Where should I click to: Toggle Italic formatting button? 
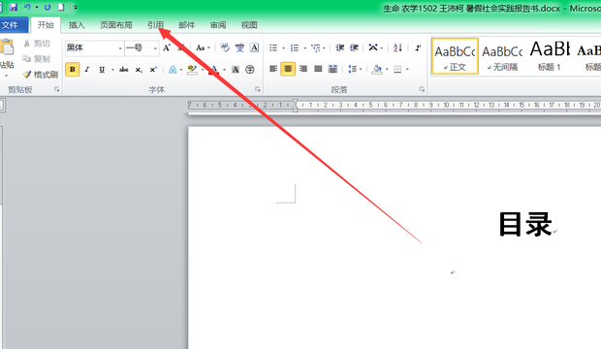87,70
